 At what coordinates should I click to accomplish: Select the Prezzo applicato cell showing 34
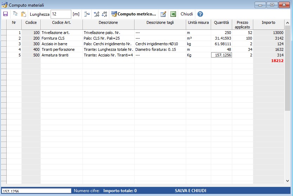click(x=242, y=49)
